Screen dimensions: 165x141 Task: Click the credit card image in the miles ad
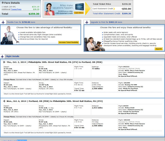tap(79, 7)
